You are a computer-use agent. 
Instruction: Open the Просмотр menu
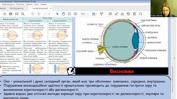[x=20, y=4]
